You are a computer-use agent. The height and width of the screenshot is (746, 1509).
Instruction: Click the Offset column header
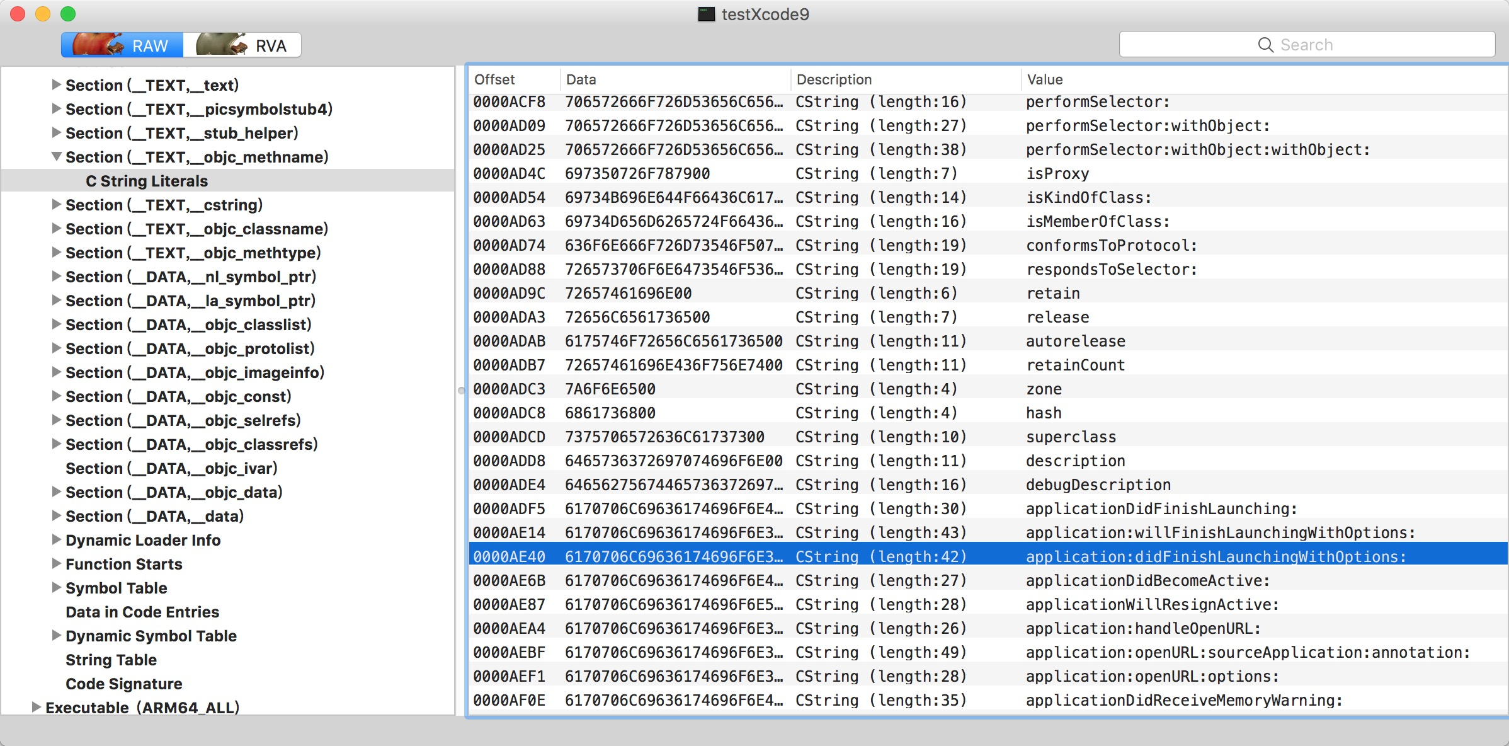tap(515, 79)
